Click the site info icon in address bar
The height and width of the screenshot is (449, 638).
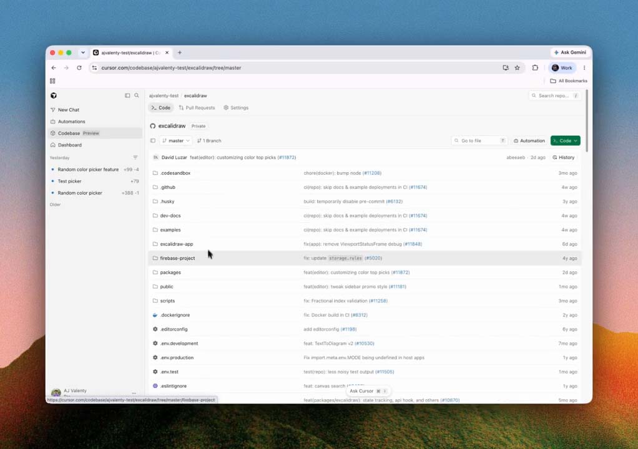point(94,68)
